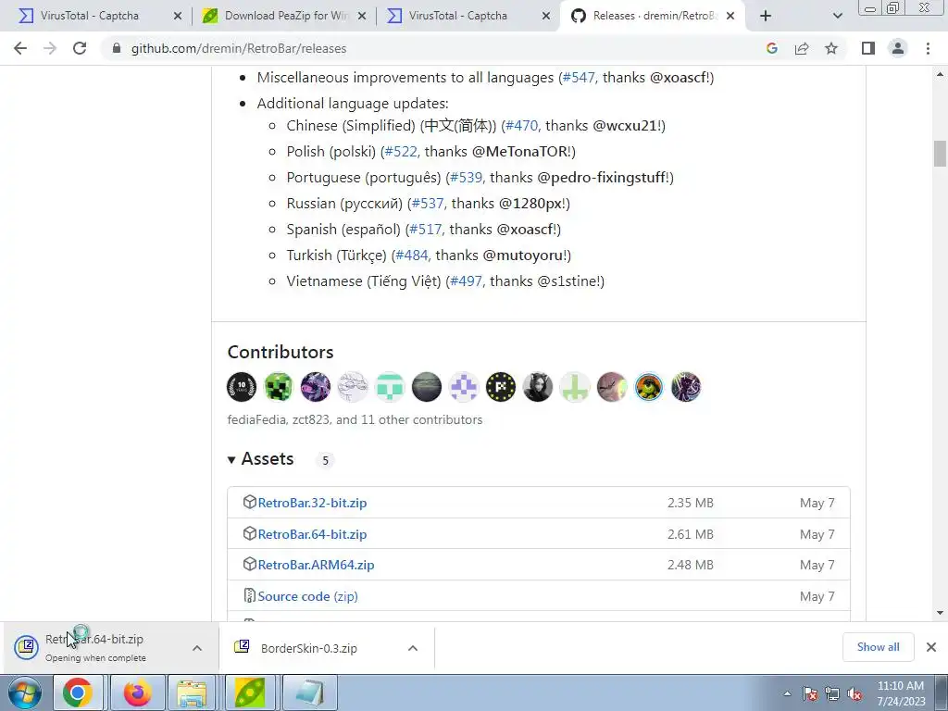
Task: Visit @pedro-fixingstuff profile
Action: click(x=602, y=178)
